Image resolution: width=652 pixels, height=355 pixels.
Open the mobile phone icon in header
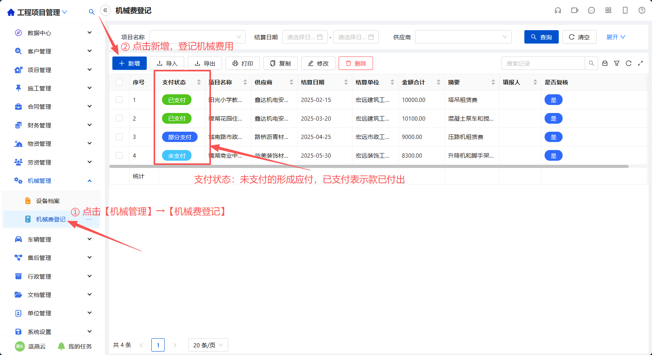click(625, 10)
